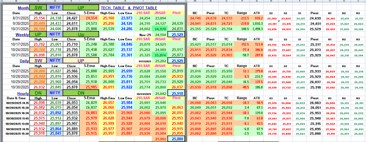This screenshot has width=366, height=142.
Task: Click the hourly ATR value 139.8
Action: 257,113
